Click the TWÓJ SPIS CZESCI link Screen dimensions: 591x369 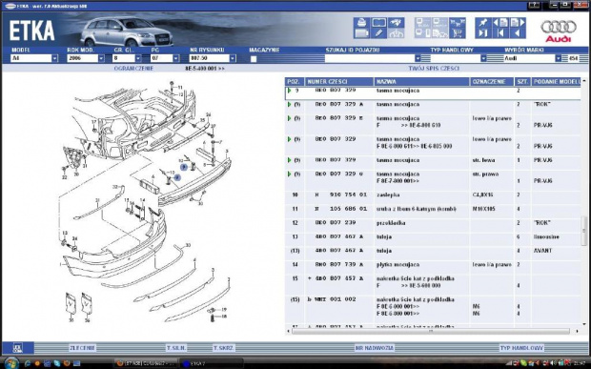434,69
